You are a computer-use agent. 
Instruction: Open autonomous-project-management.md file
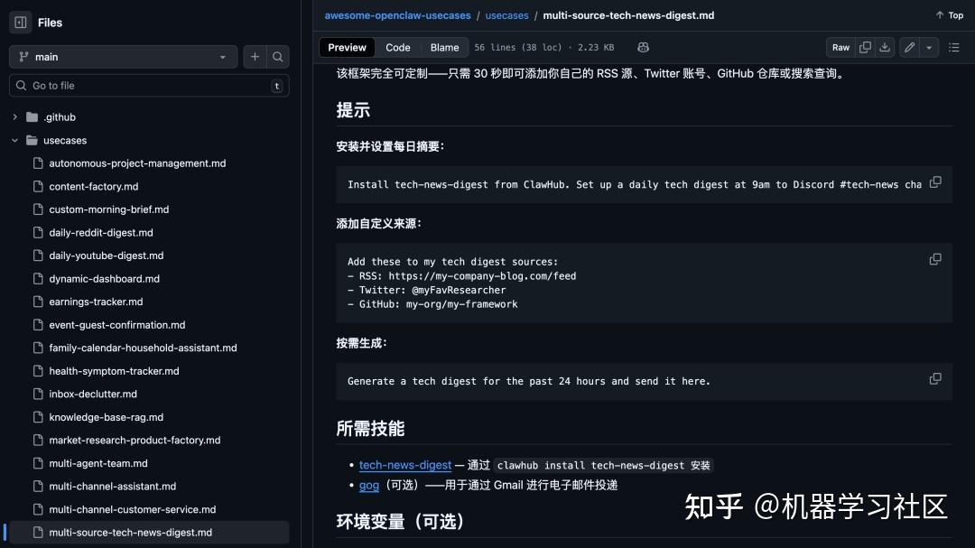(x=137, y=163)
